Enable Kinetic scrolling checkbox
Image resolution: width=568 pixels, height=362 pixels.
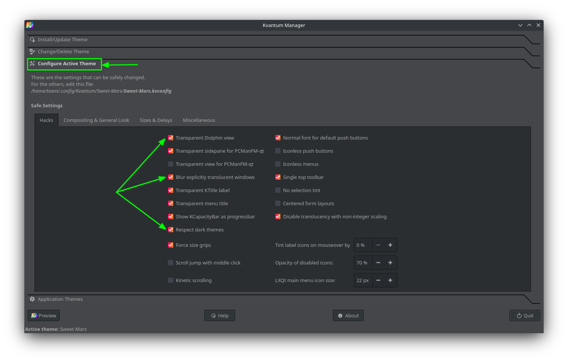tap(171, 280)
